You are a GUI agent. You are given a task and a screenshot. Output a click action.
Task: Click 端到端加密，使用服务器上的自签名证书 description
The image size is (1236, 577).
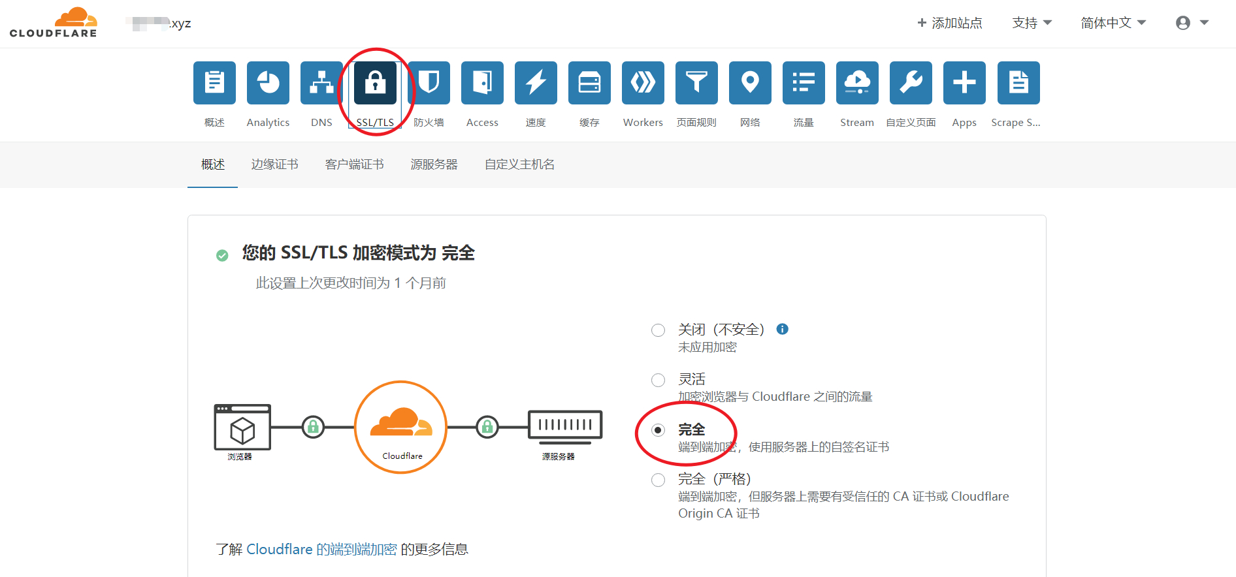pos(784,447)
